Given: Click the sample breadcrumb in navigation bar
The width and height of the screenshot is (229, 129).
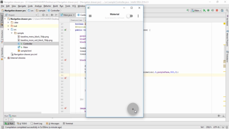Looking at the screenshot, I should tap(41, 10).
